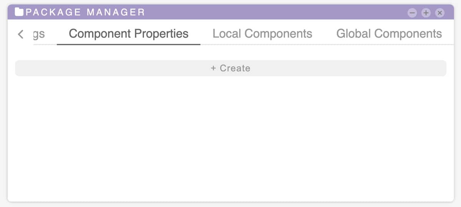The width and height of the screenshot is (461, 207).
Task: Click the plus icon in title bar
Action: coord(426,13)
